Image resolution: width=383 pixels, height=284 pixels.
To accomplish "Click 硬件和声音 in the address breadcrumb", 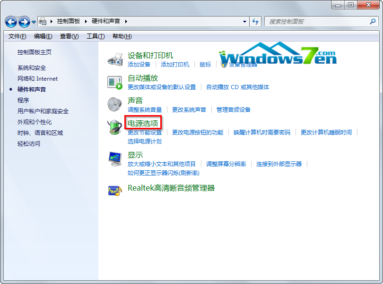I will click(106, 21).
